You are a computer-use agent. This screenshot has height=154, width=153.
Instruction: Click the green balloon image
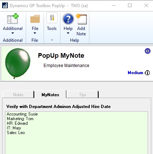(18, 63)
